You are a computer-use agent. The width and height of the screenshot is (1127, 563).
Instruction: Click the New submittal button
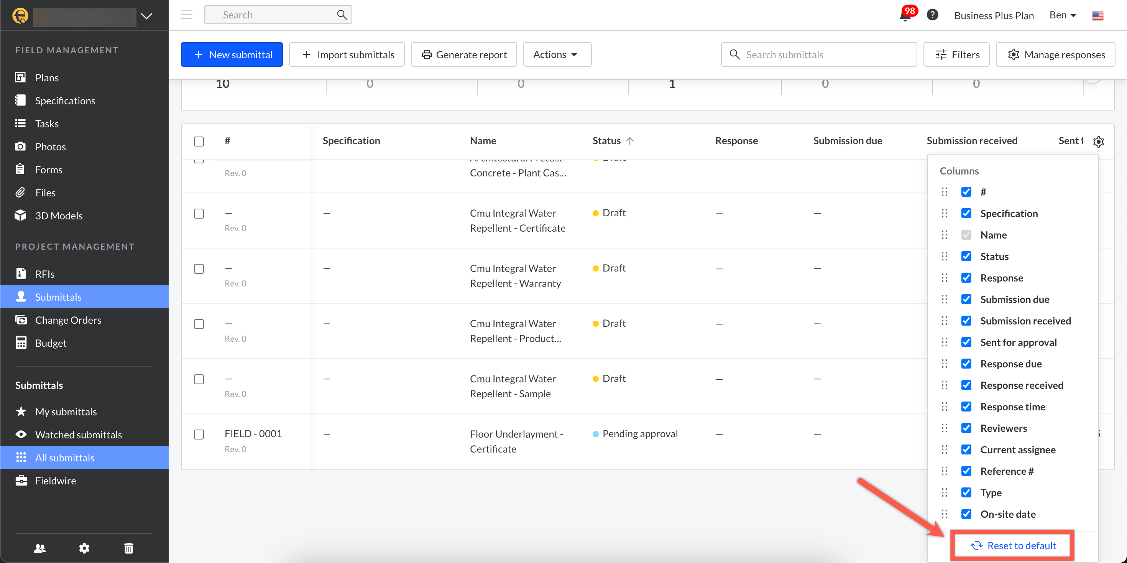coord(232,54)
